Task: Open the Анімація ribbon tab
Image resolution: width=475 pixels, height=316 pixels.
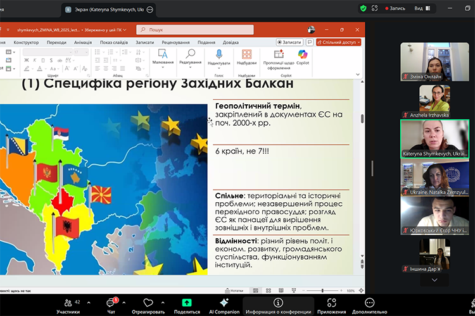Action: point(82,42)
